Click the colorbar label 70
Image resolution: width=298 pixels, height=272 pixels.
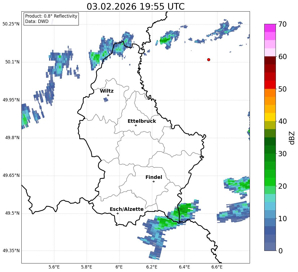(x=282, y=24)
